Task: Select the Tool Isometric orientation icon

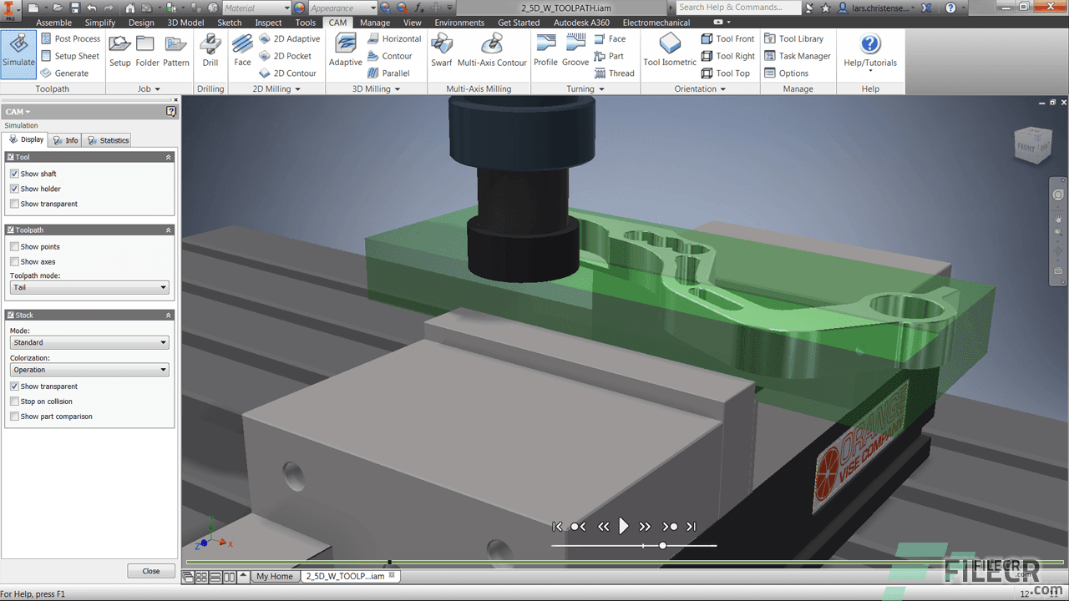Action: pos(669,49)
